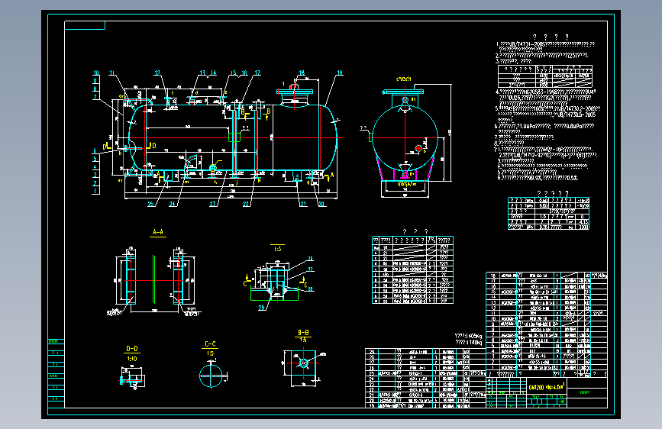Select the A-A section view title

[x=158, y=232]
